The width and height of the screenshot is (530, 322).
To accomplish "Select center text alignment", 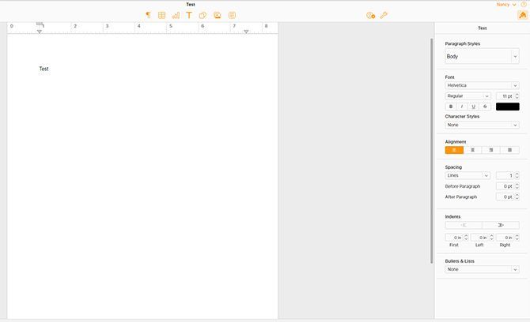I will pos(473,150).
